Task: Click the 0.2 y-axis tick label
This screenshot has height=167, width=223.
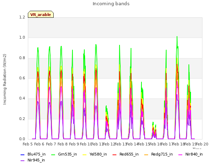Action: click(22, 119)
